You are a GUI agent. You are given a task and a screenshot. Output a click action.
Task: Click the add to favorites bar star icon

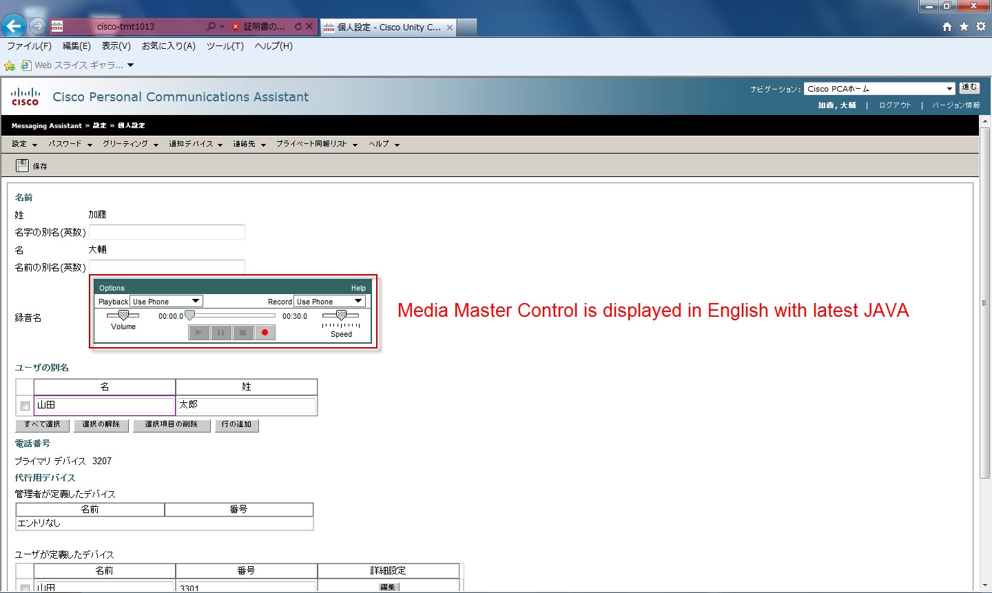(x=10, y=65)
